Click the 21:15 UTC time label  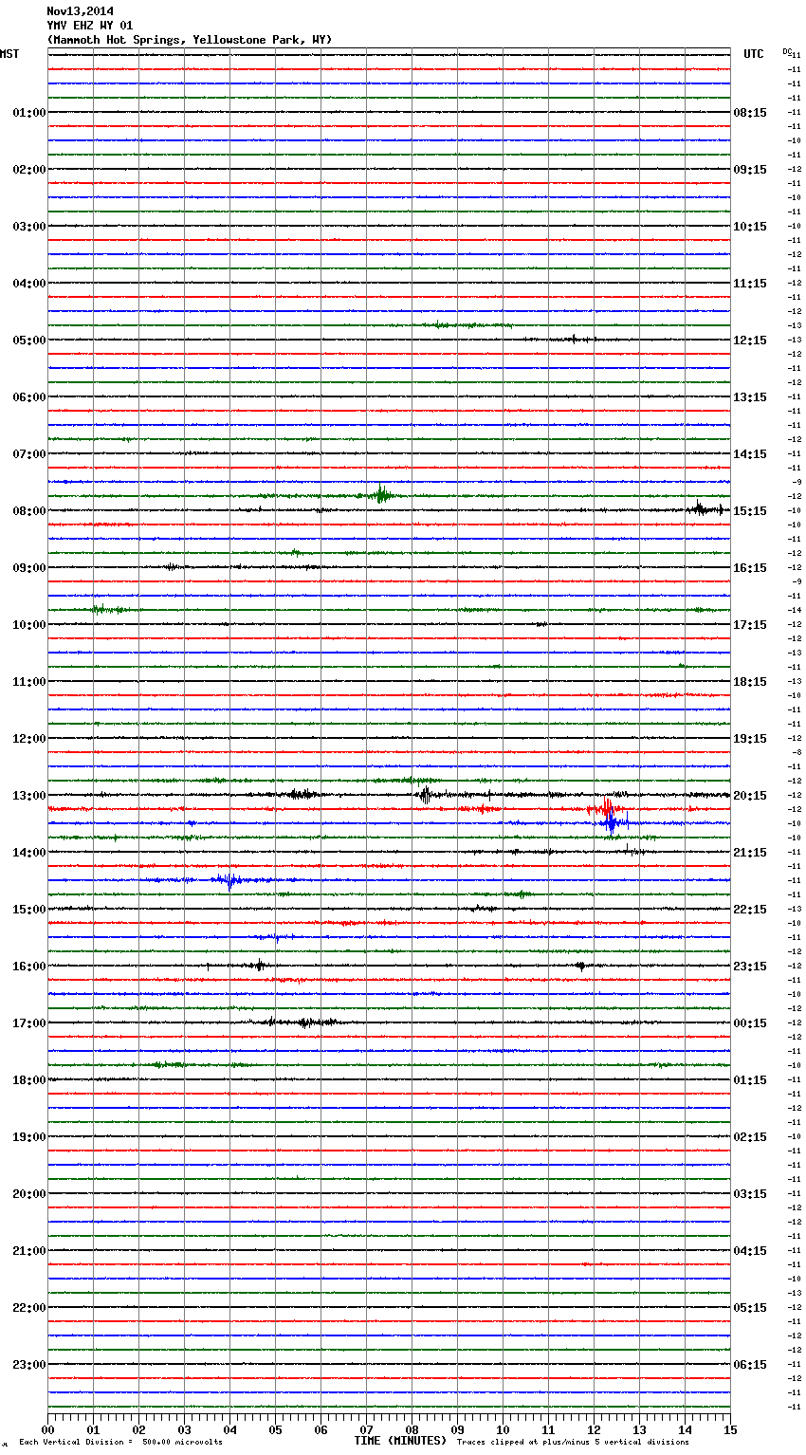click(750, 853)
